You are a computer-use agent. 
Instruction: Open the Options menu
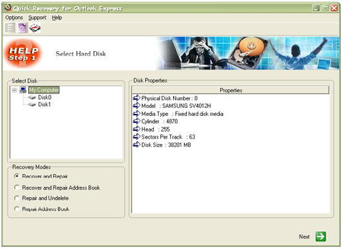14,18
